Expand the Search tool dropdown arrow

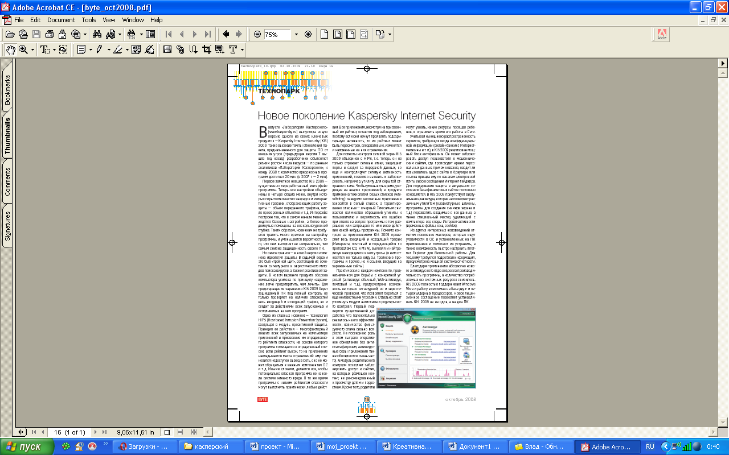point(120,34)
